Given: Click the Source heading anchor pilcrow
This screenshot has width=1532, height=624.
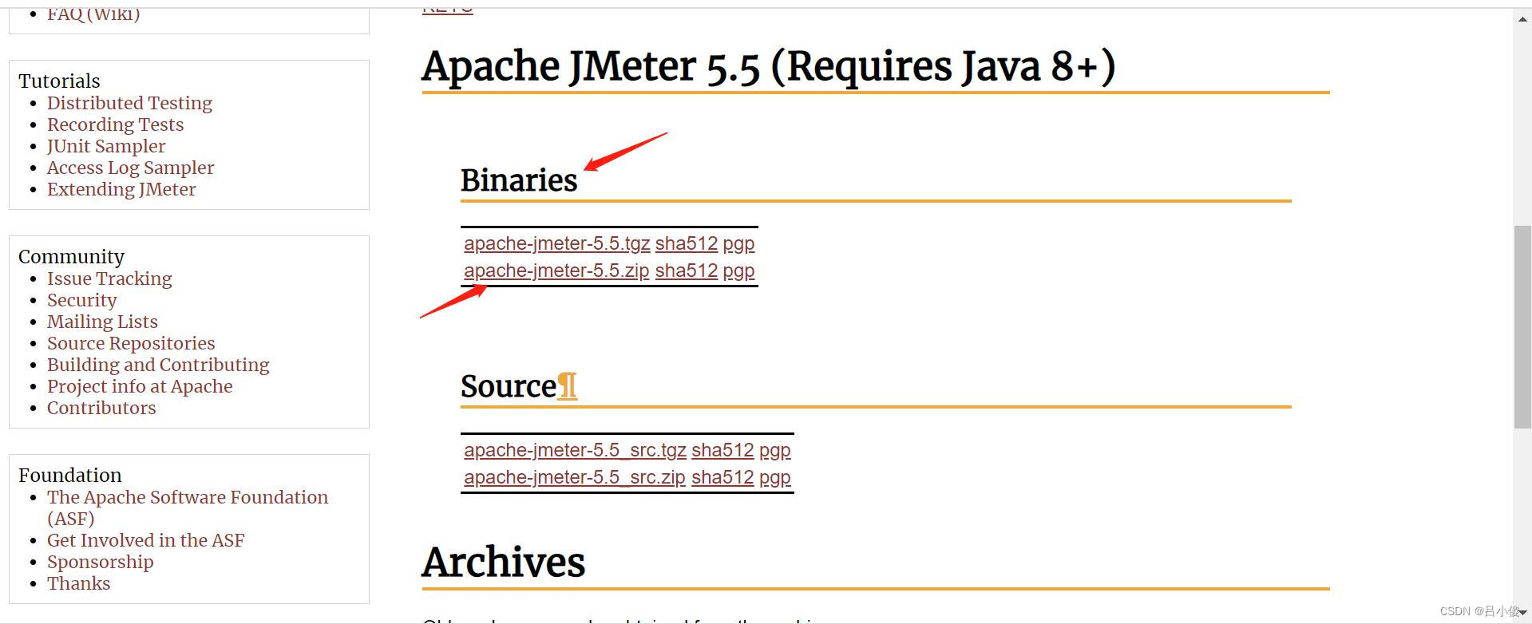Looking at the screenshot, I should (x=567, y=385).
